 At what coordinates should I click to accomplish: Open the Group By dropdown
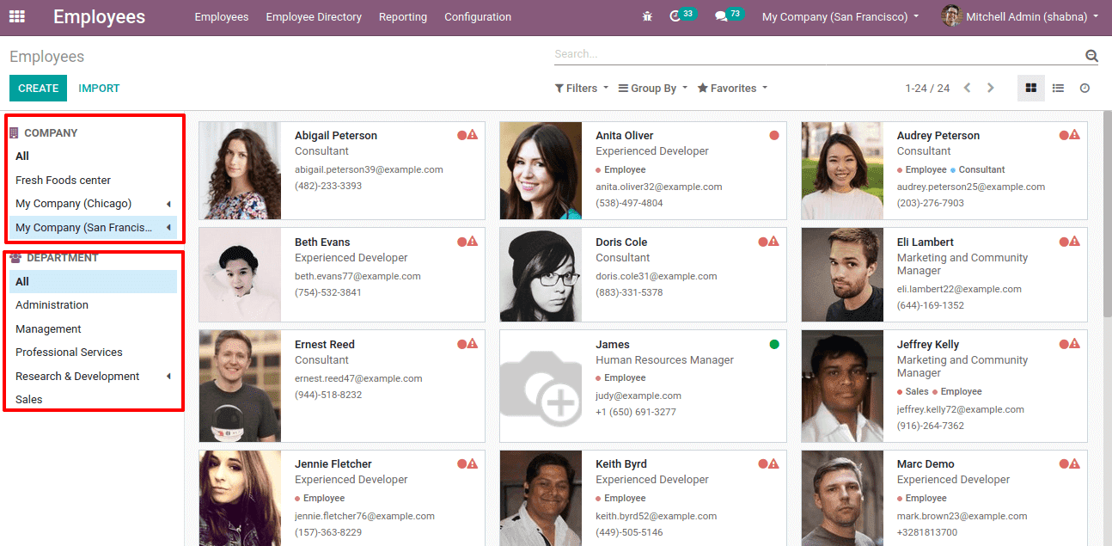(x=653, y=88)
